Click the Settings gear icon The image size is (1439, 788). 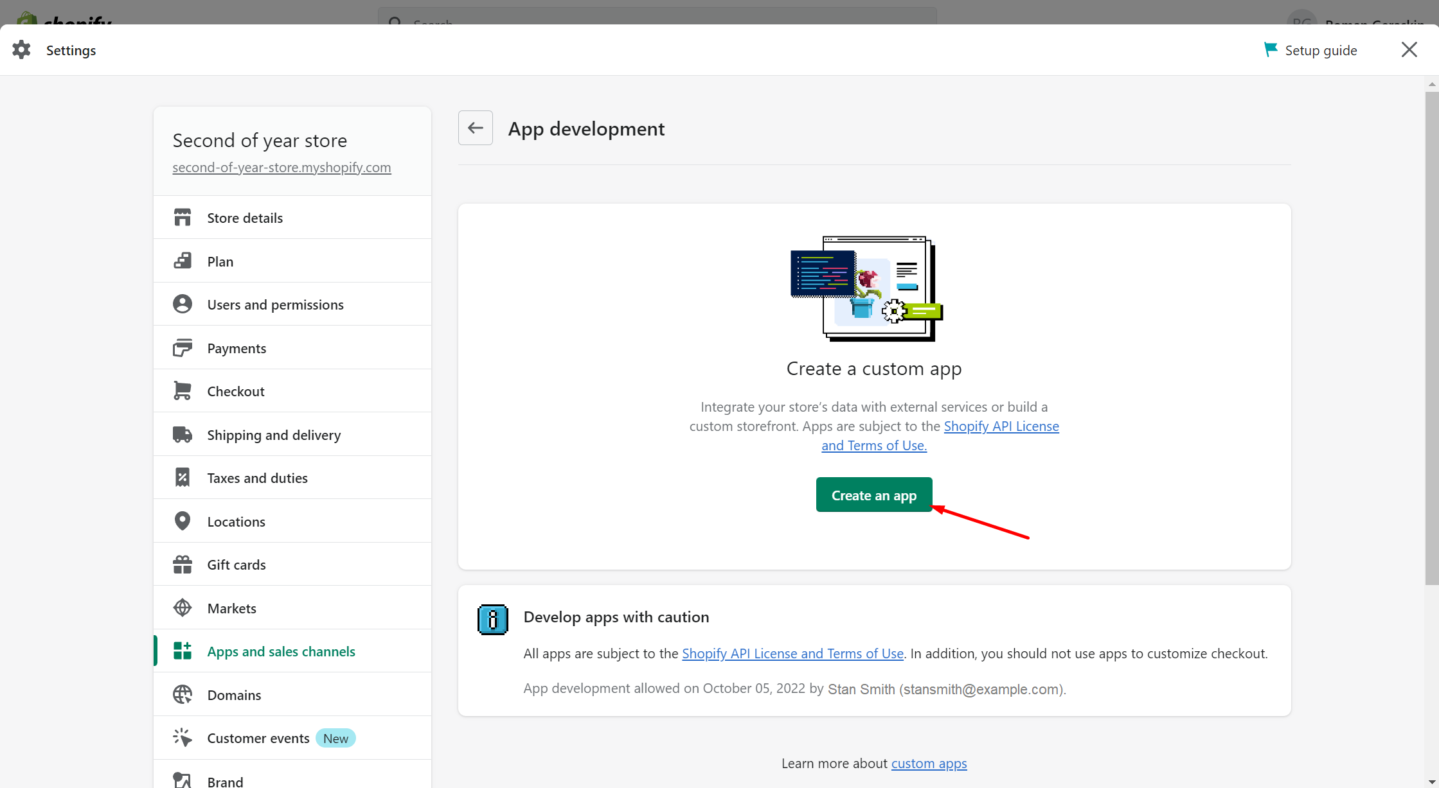pos(21,49)
